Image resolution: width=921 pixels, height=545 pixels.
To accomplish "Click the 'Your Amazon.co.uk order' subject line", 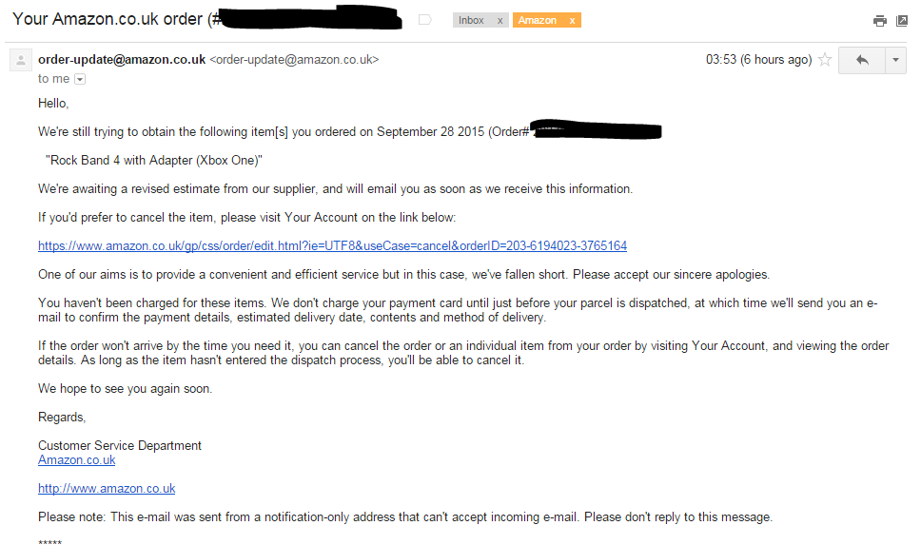I will click(x=108, y=19).
